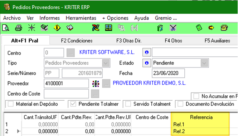Open the + Opciones menu
This screenshot has height=136, width=238.
[x=115, y=18]
